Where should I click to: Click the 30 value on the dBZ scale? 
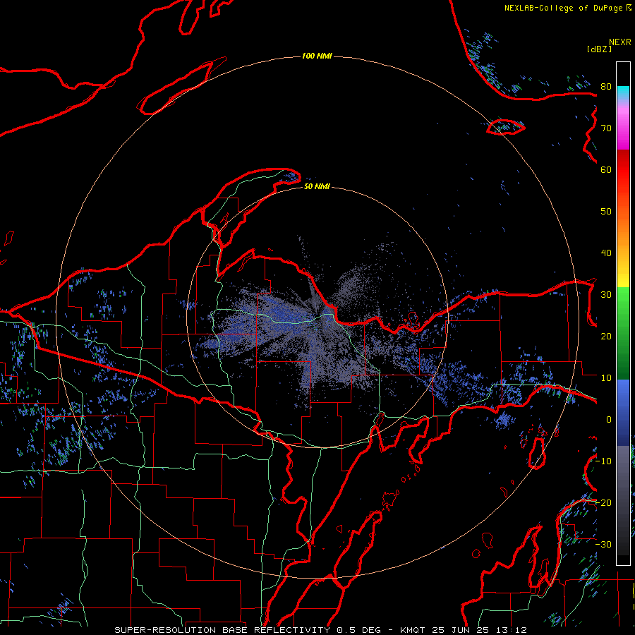tap(606, 294)
